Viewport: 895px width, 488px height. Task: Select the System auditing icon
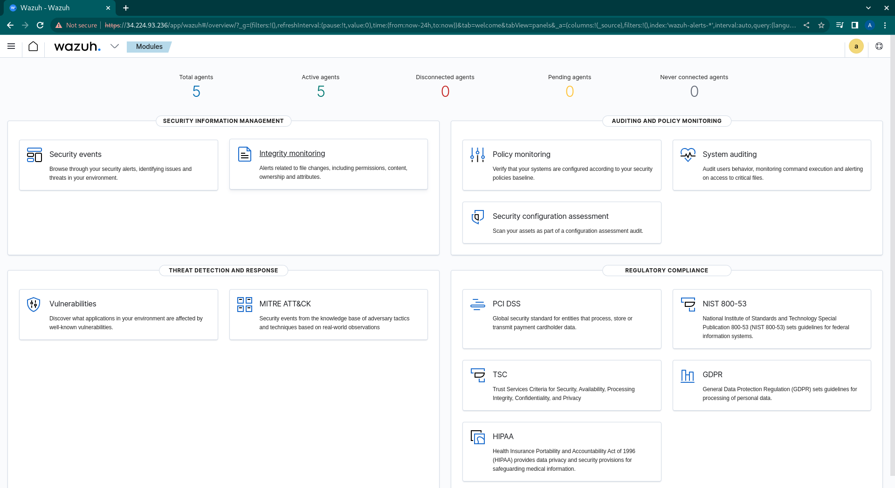688,155
